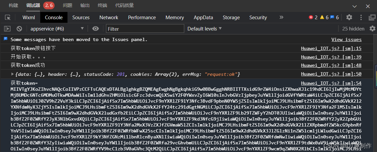Expand the logged response object triangle
The height and width of the screenshot is (152, 377).
13,74
